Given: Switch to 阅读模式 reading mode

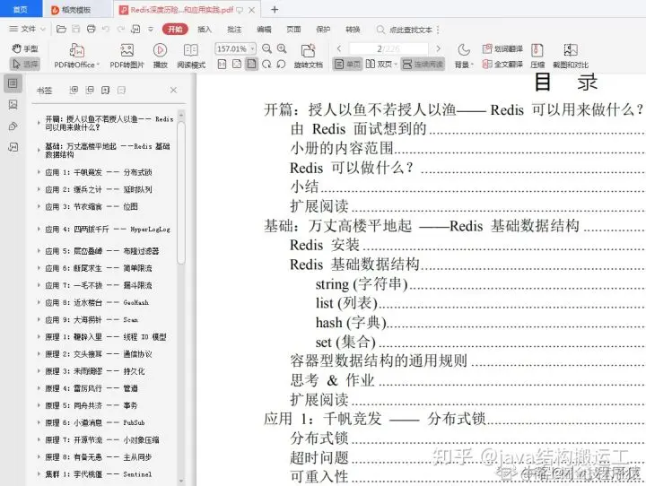Looking at the screenshot, I should 191,56.
